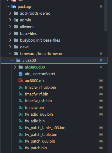112x153 pixels.
Task: Click modified status M beside fw_patch.bin
Action: pyautogui.click(x=101, y=148)
